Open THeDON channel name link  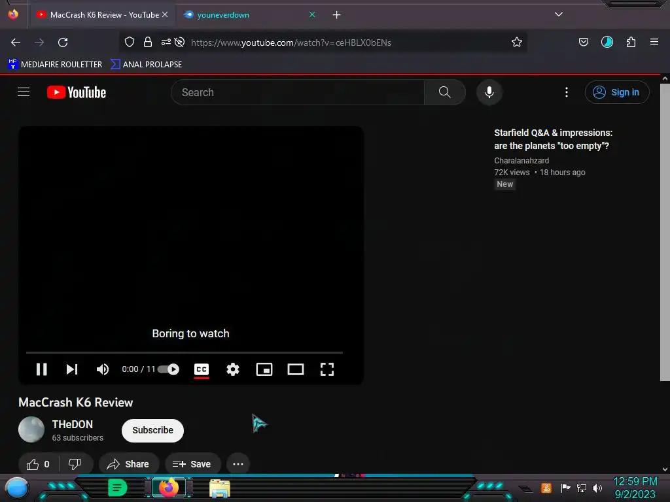coord(72,424)
